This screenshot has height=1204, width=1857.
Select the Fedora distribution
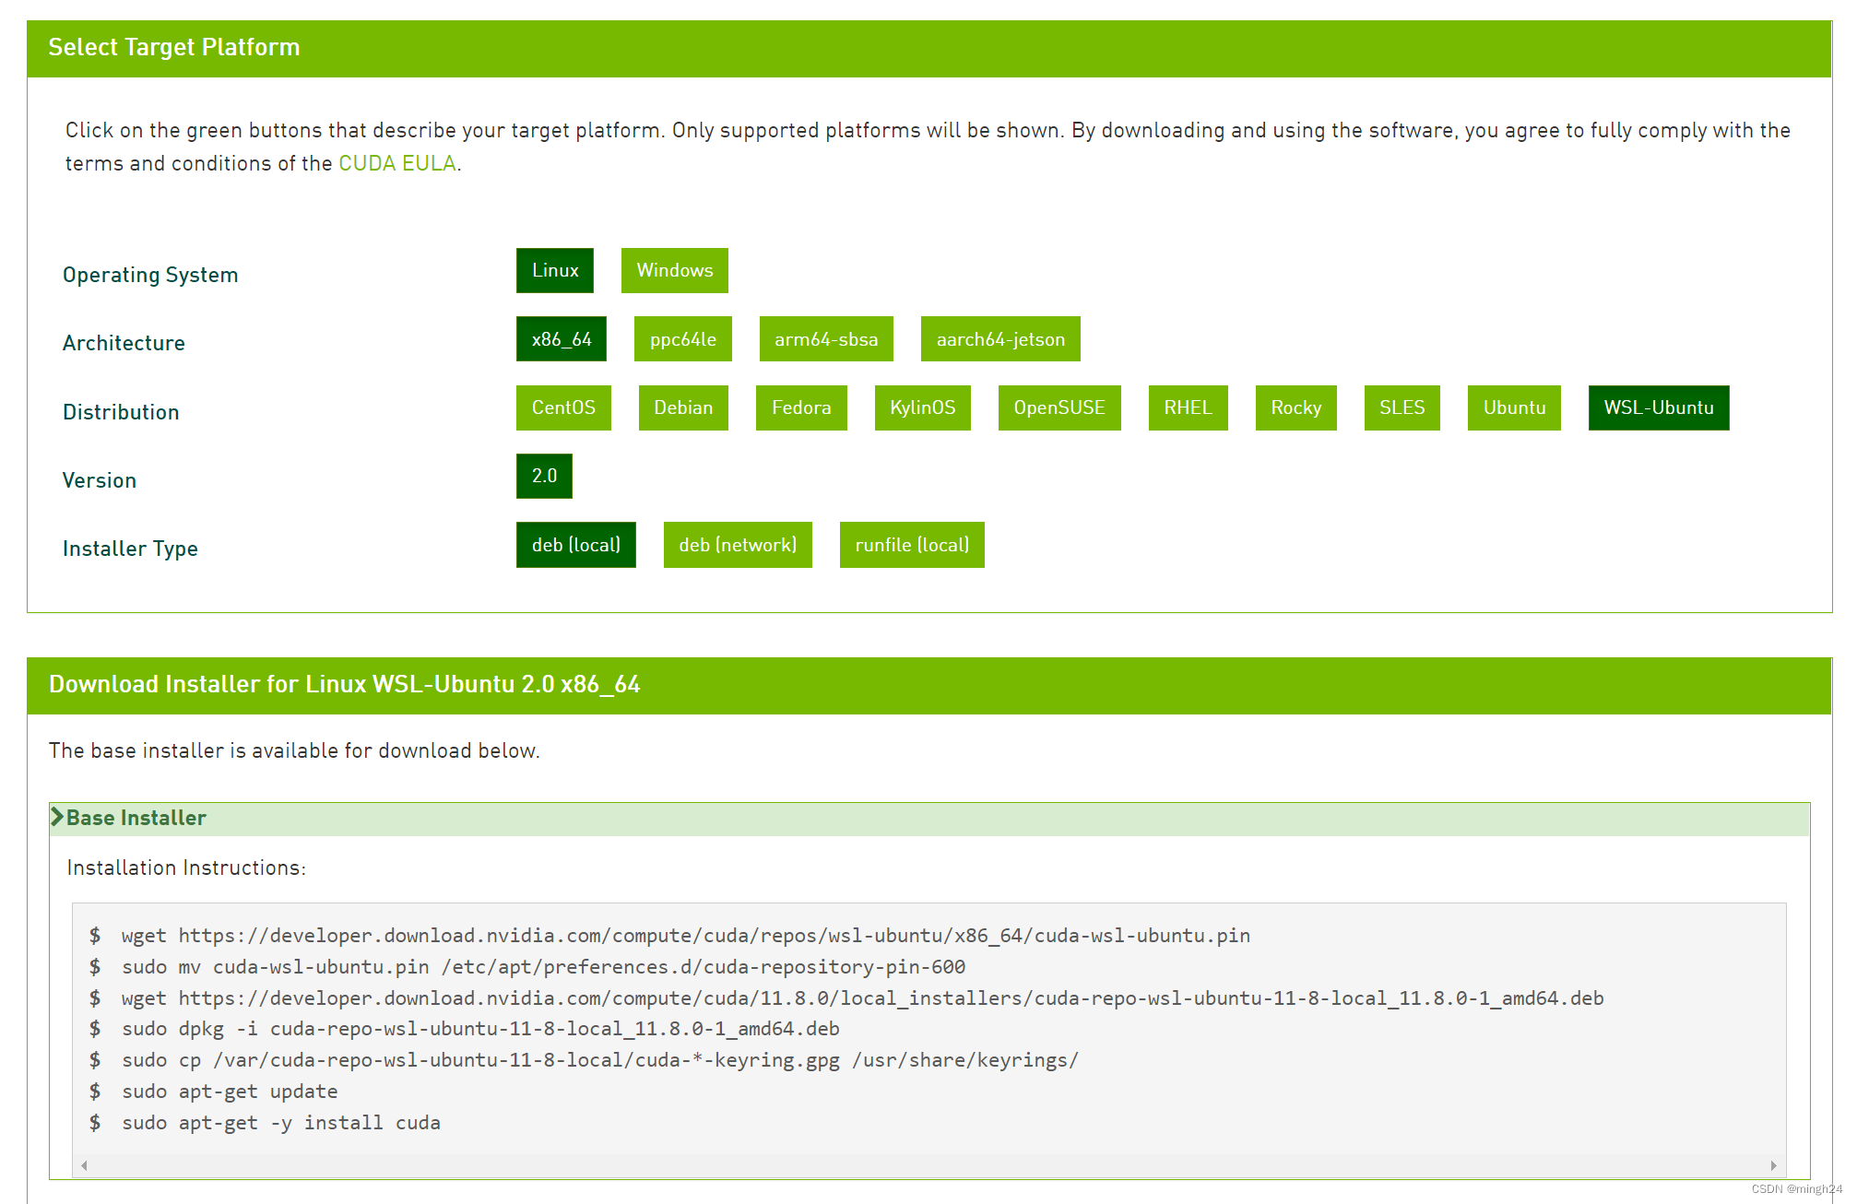(800, 407)
